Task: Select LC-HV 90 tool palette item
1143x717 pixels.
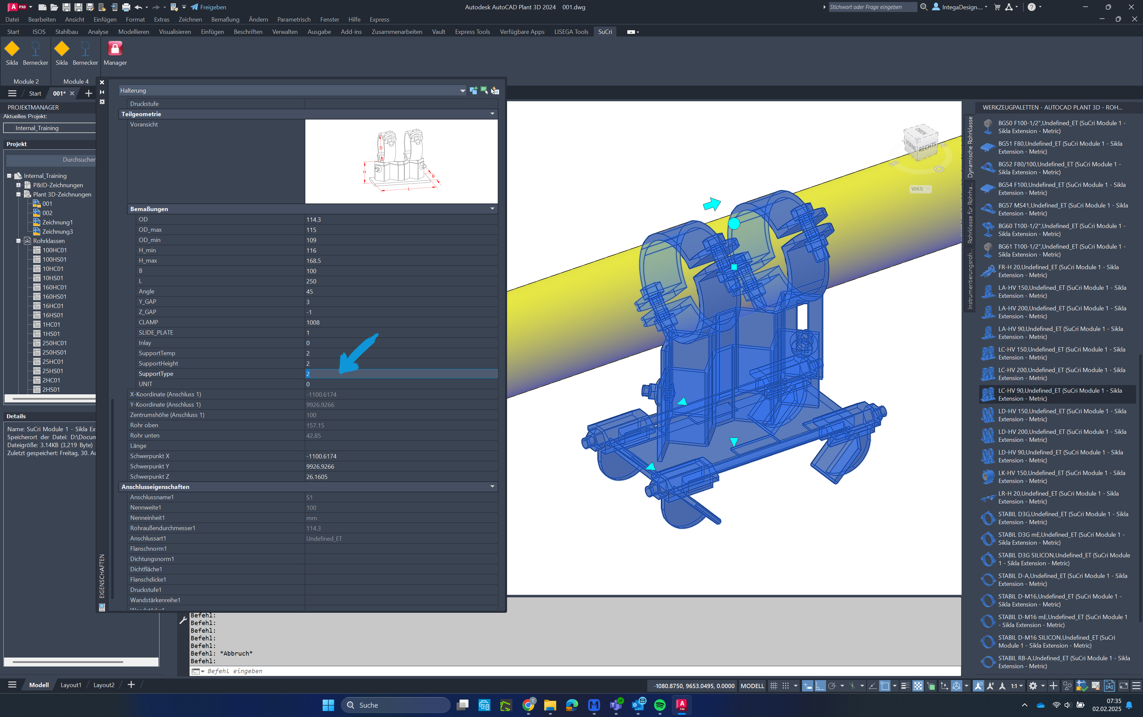Action: click(1058, 395)
